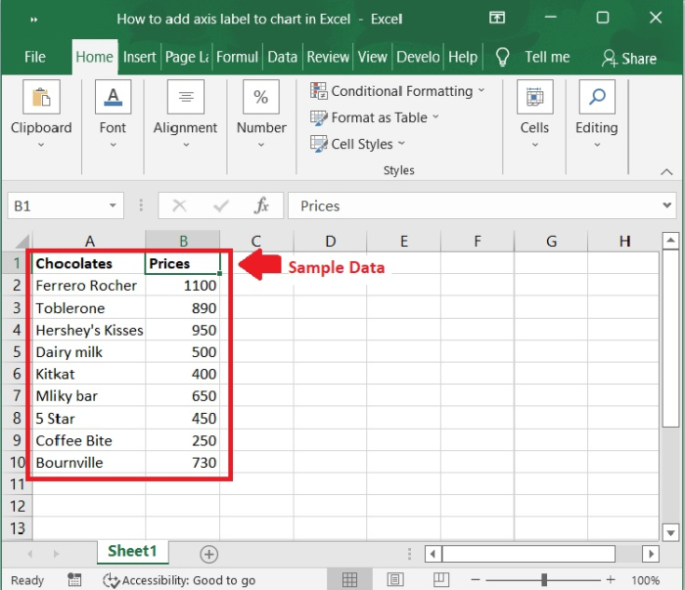Open the File tab
The image size is (685, 590).
(x=35, y=57)
